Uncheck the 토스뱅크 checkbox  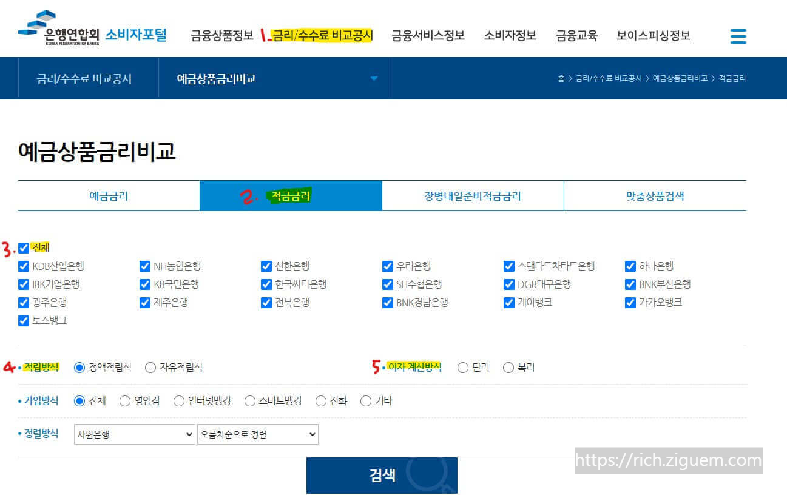[x=24, y=321]
